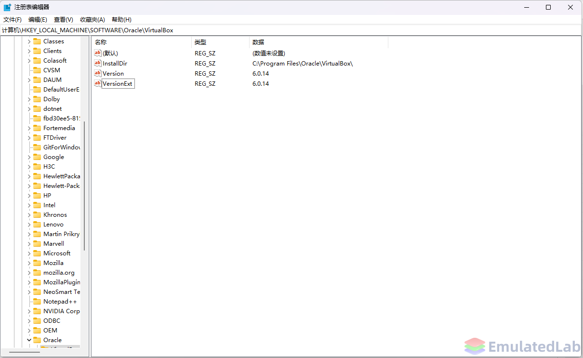This screenshot has height=358, width=583.
Task: Expand the dotnet key
Action: (29, 109)
